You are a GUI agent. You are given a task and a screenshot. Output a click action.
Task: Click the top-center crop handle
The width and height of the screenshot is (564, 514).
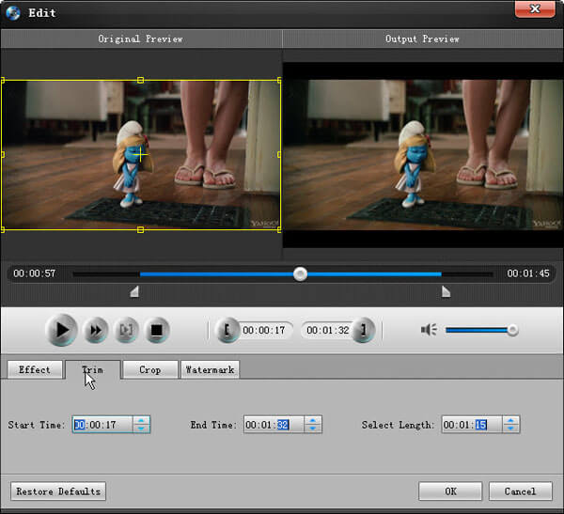(141, 80)
